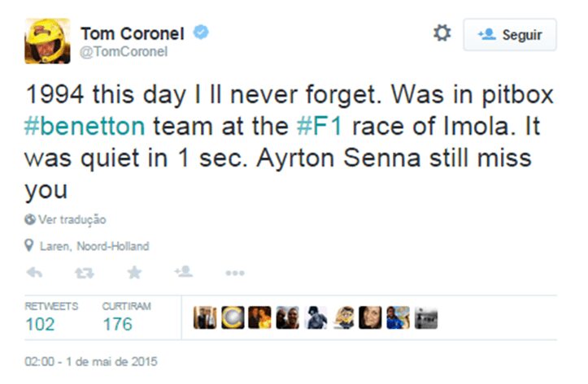Open the @TomCoronel handle
Image resolution: width=588 pixels, height=384 pixels.
124,52
